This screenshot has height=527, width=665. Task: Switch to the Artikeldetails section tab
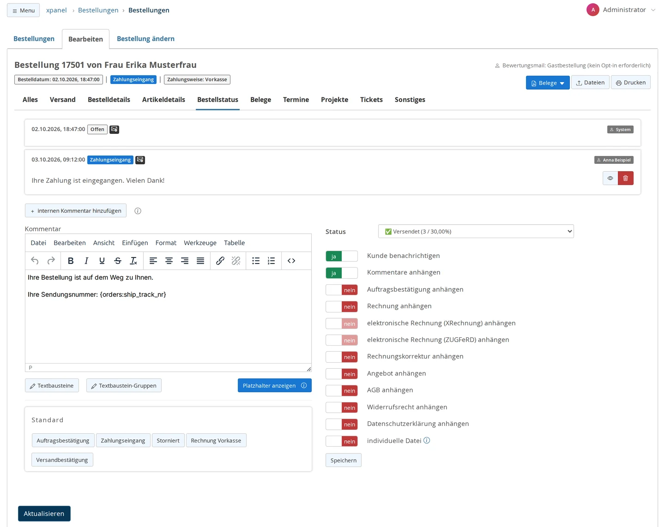point(163,100)
